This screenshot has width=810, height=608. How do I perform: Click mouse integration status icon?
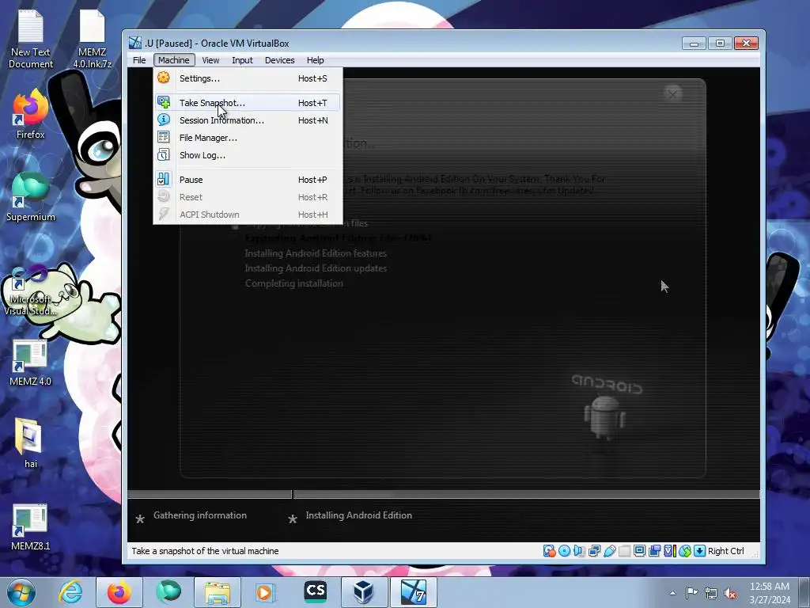(x=685, y=551)
